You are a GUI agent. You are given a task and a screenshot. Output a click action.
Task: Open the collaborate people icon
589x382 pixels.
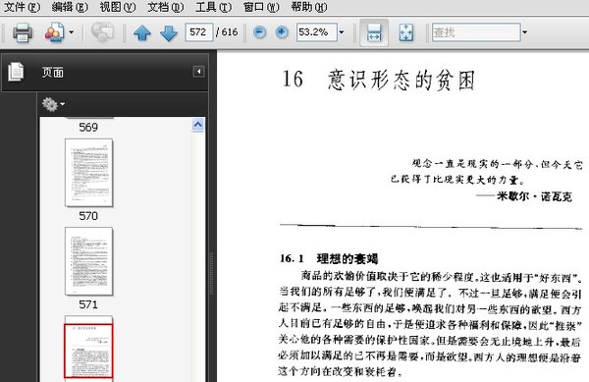[54, 32]
